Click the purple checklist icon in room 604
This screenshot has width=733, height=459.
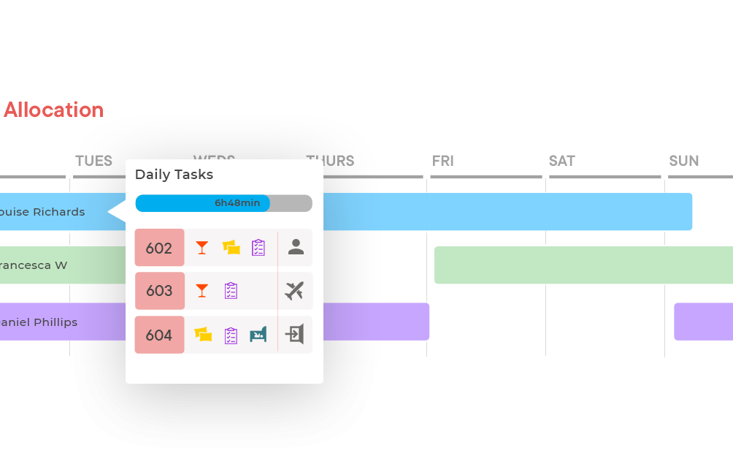coord(231,335)
